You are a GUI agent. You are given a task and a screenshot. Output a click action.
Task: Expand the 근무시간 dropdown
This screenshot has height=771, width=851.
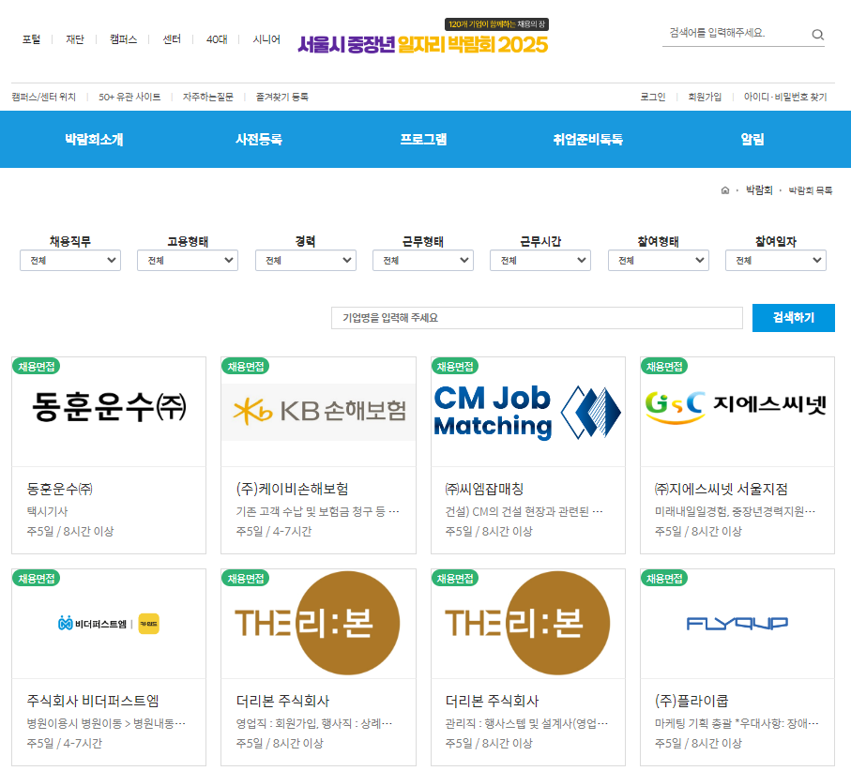540,261
